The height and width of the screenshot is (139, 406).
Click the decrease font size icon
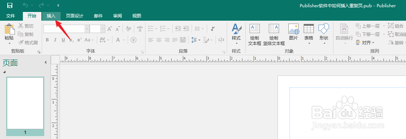[x=118, y=29]
